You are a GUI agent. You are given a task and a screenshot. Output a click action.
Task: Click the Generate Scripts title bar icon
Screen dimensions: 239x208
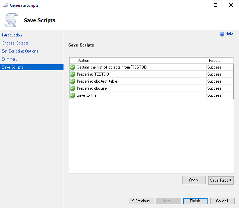coord(6,5)
